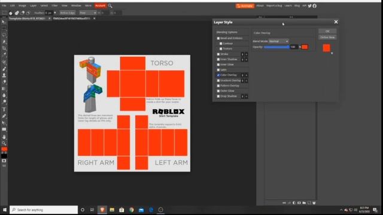Select the Path Select tool
The image size is (383, 215).
click(x=4, y=122)
